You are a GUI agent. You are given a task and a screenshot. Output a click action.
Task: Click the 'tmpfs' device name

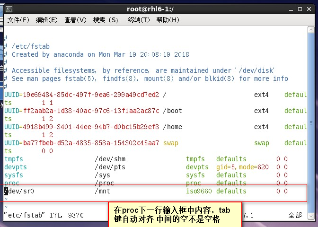coord(14,159)
